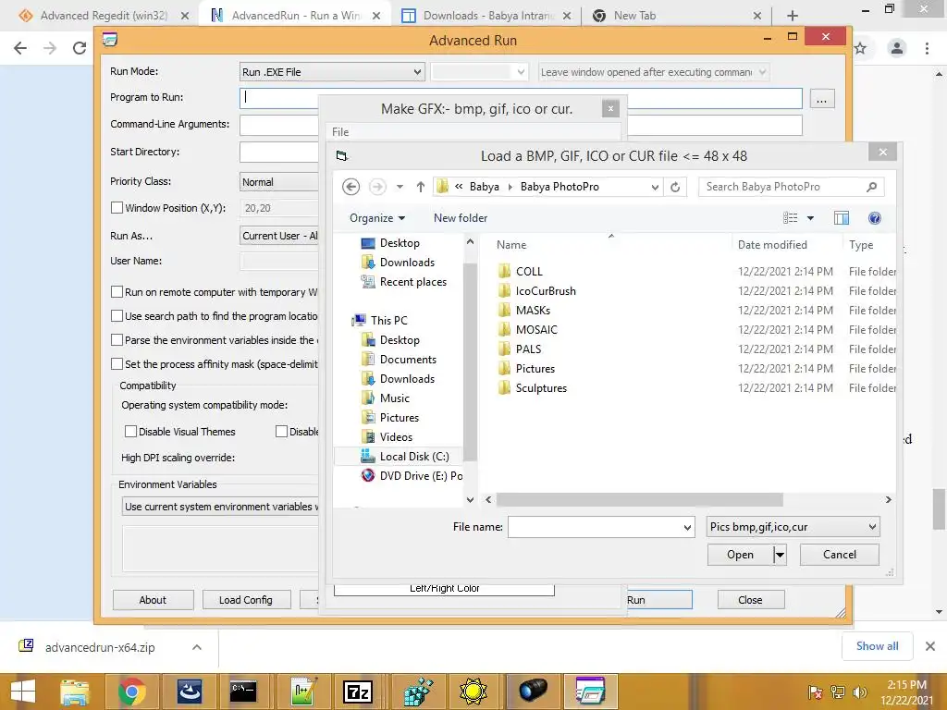Reload the browser page

point(80,48)
